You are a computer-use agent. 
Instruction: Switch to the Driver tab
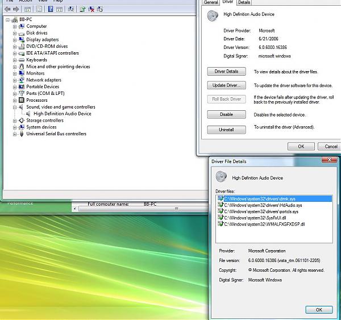[228, 2]
